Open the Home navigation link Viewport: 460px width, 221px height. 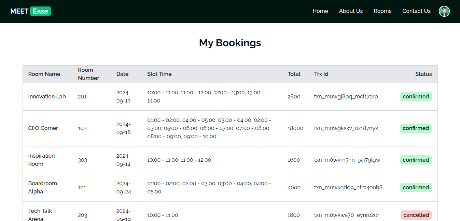click(320, 11)
